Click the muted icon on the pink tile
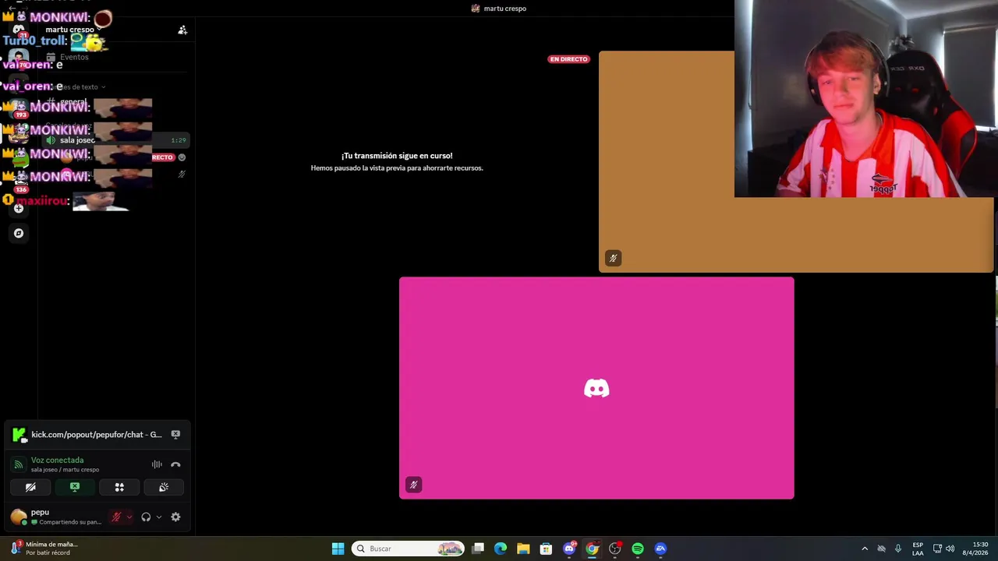 coord(413,485)
